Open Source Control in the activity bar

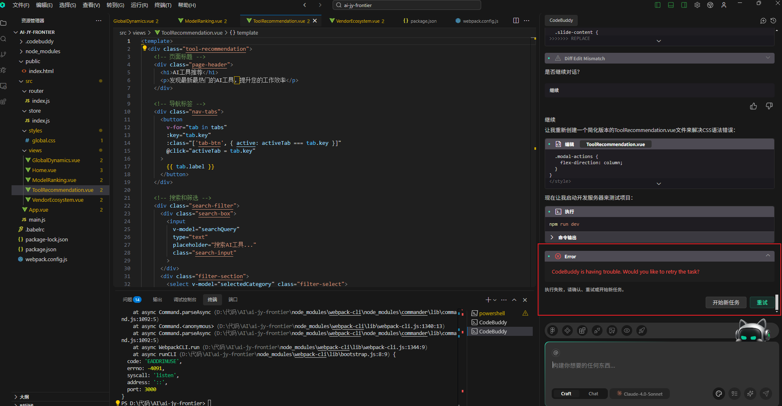point(4,54)
